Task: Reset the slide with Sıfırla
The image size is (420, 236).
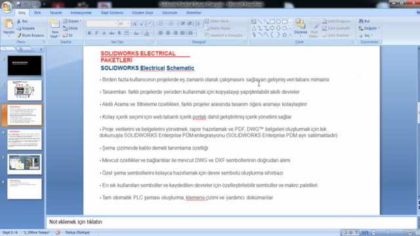Action: [x=70, y=28]
